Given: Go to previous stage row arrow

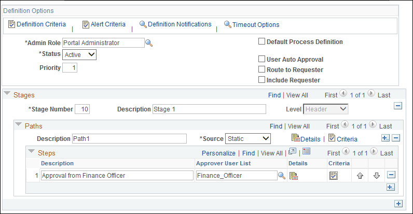Looking at the screenshot, I should [343, 93].
